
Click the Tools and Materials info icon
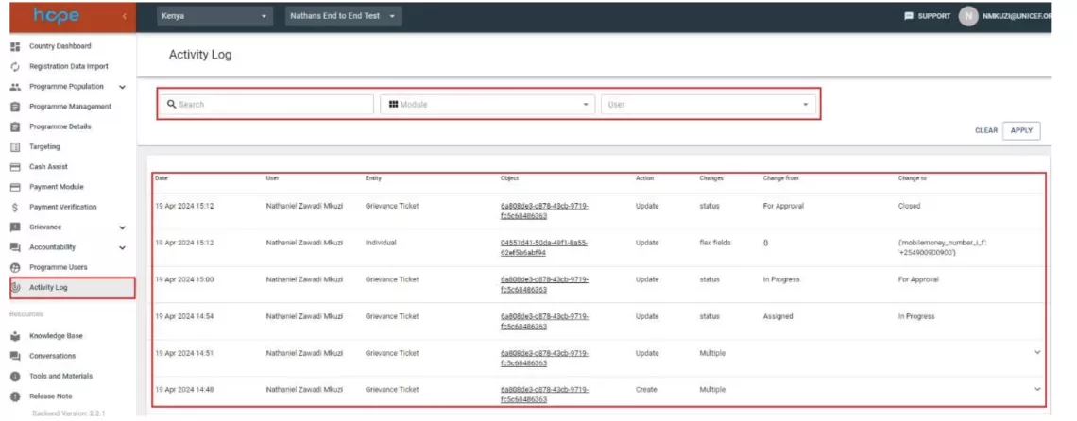(x=15, y=377)
